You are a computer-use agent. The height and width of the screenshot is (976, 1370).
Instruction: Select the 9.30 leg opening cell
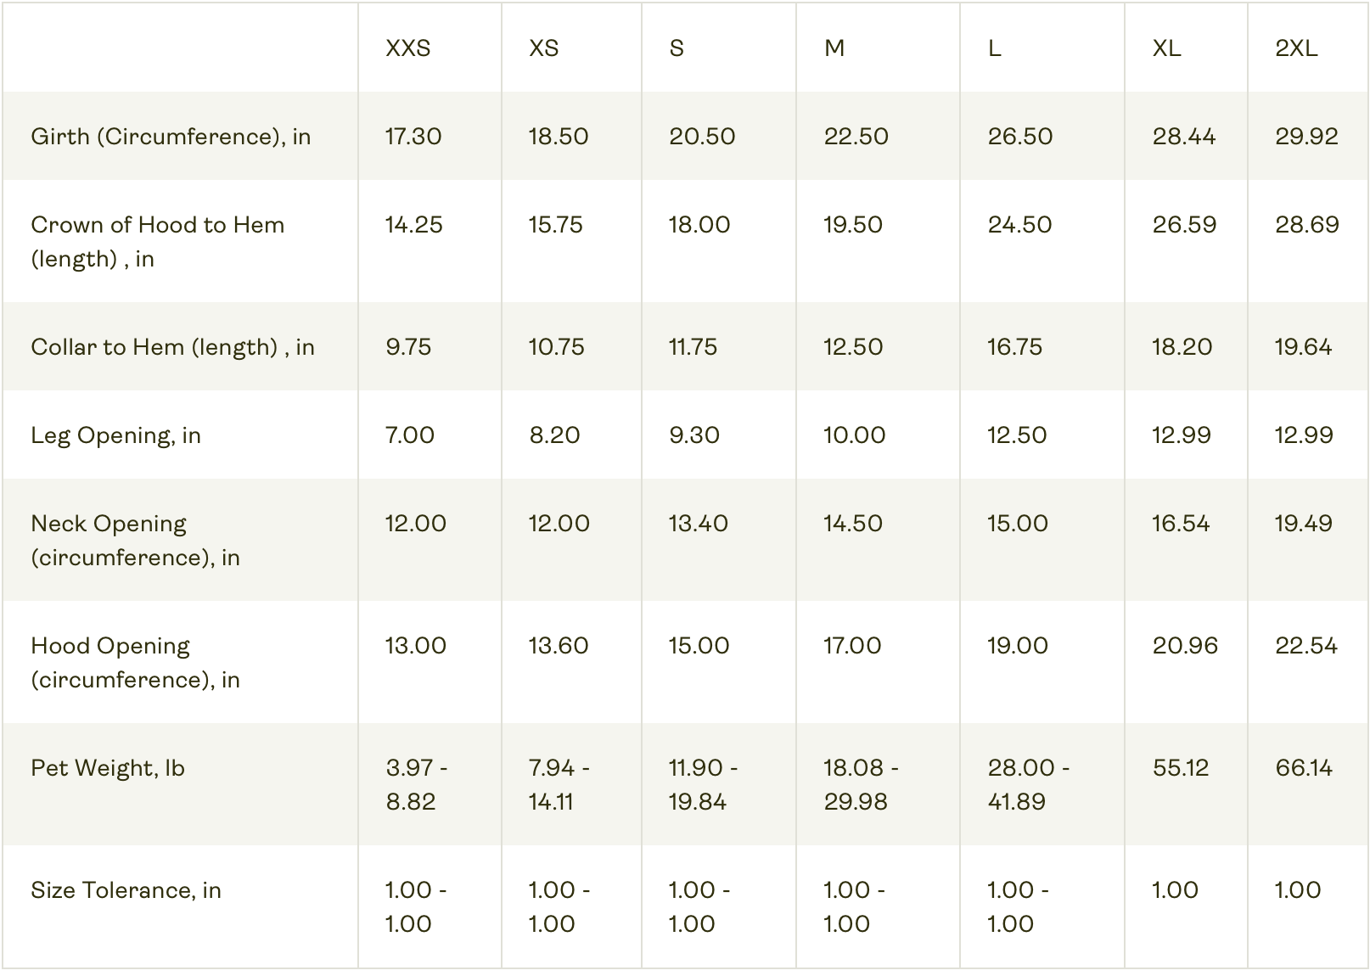coord(694,435)
